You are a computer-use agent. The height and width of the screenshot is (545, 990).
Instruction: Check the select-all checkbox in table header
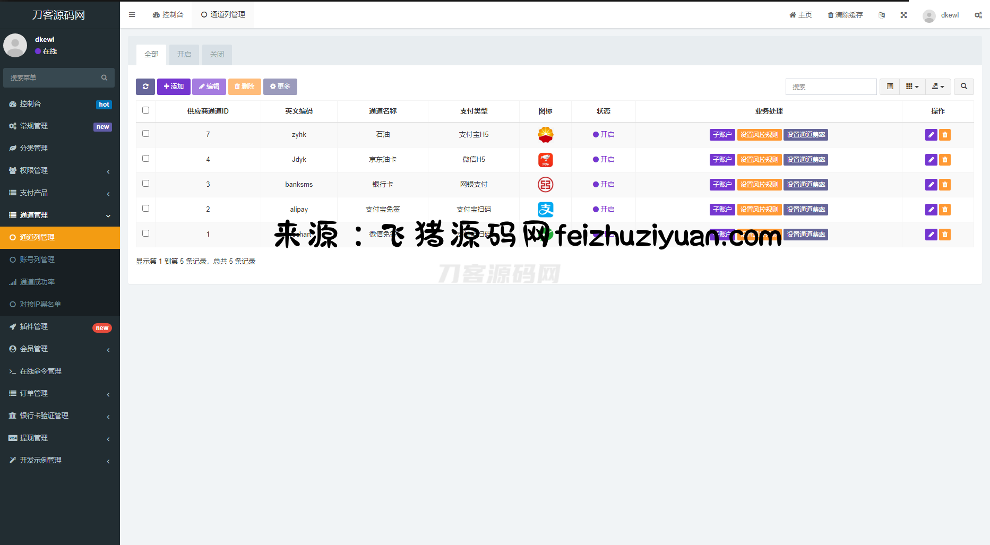point(145,110)
